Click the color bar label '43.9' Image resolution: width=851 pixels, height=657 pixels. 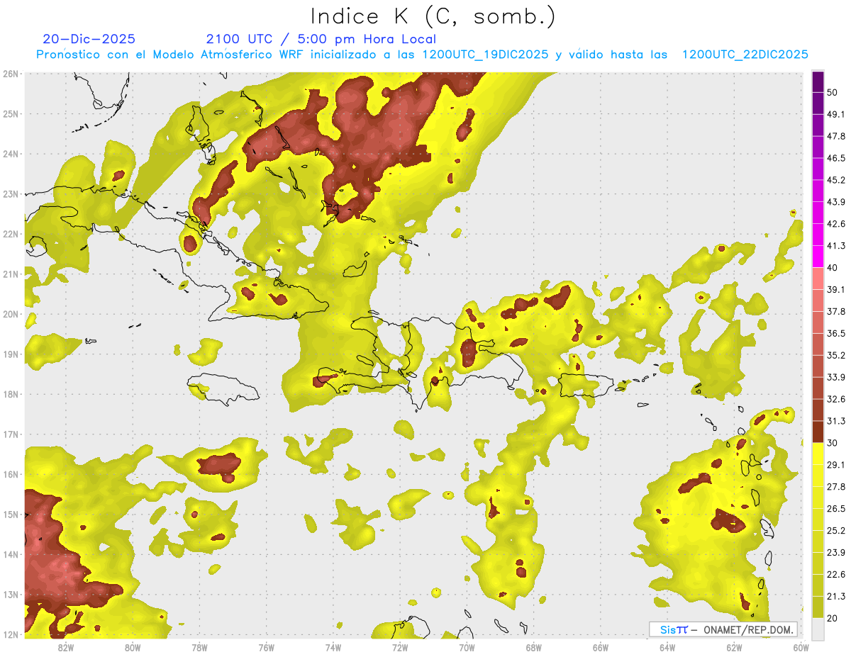835,202
